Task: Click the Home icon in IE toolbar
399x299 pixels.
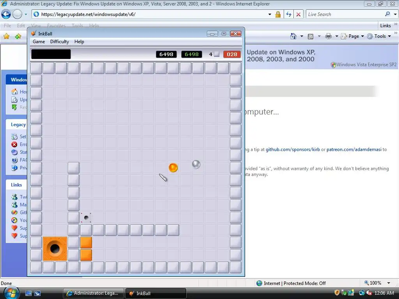Action: tap(293, 36)
